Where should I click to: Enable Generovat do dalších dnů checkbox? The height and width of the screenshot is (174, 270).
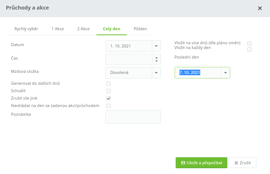108,84
